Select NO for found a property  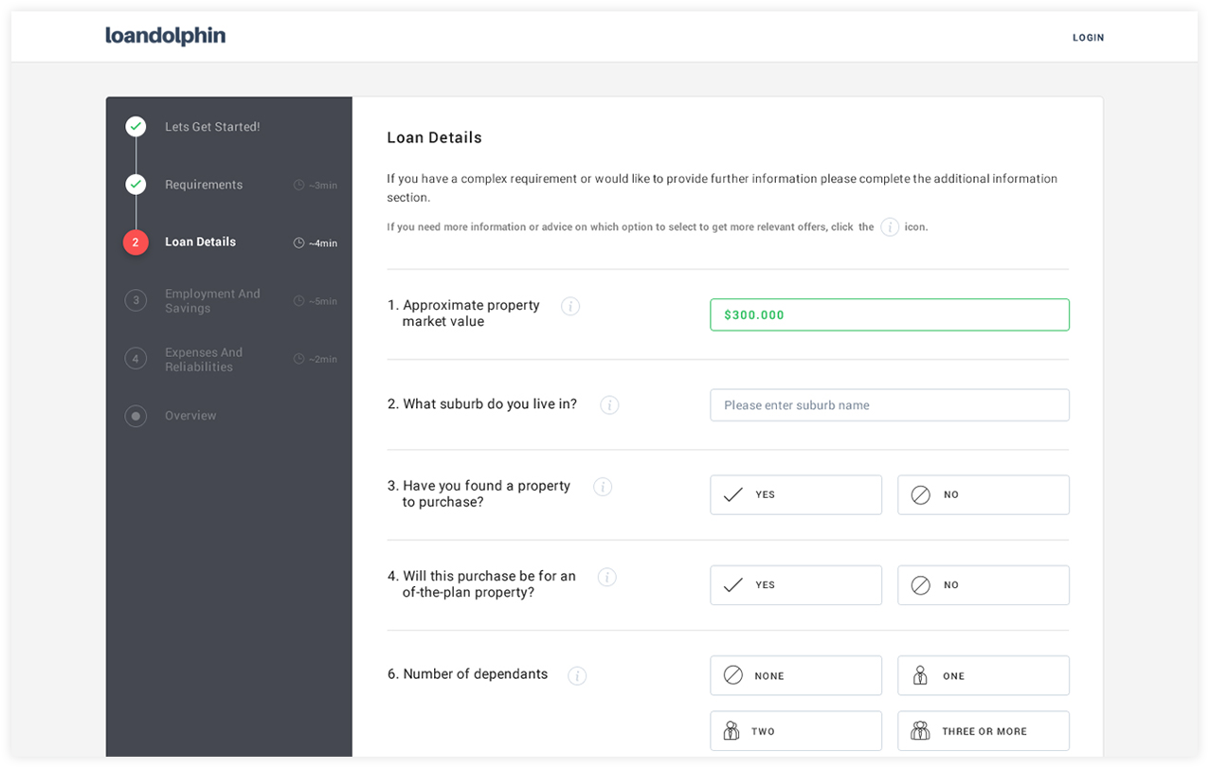point(984,494)
